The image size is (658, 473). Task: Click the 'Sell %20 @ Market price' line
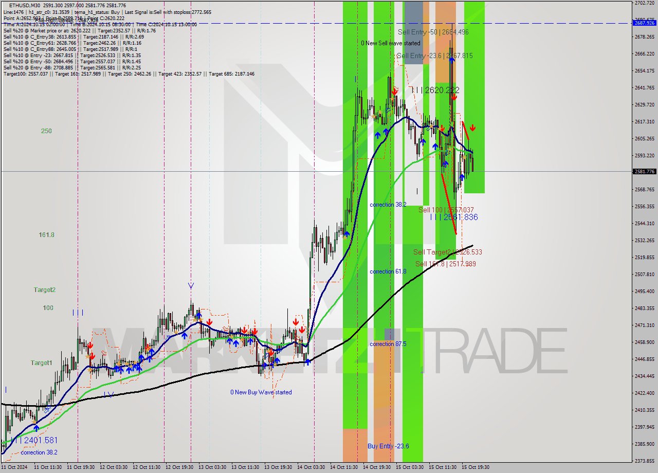[80, 30]
